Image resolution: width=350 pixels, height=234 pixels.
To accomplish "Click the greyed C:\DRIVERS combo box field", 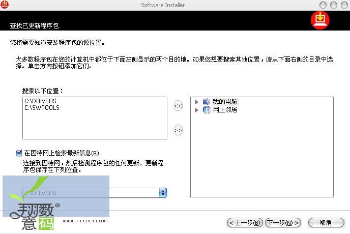I will 91,193.
